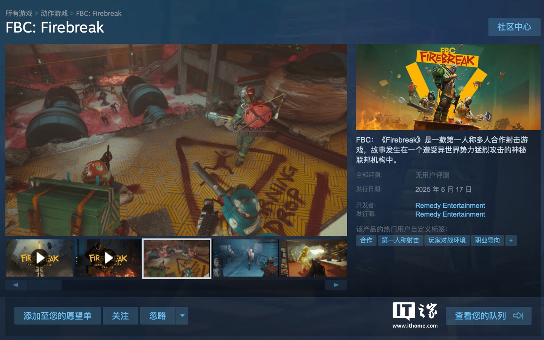Select the 职业导向 tag
The image size is (544, 340).
pyautogui.click(x=487, y=240)
